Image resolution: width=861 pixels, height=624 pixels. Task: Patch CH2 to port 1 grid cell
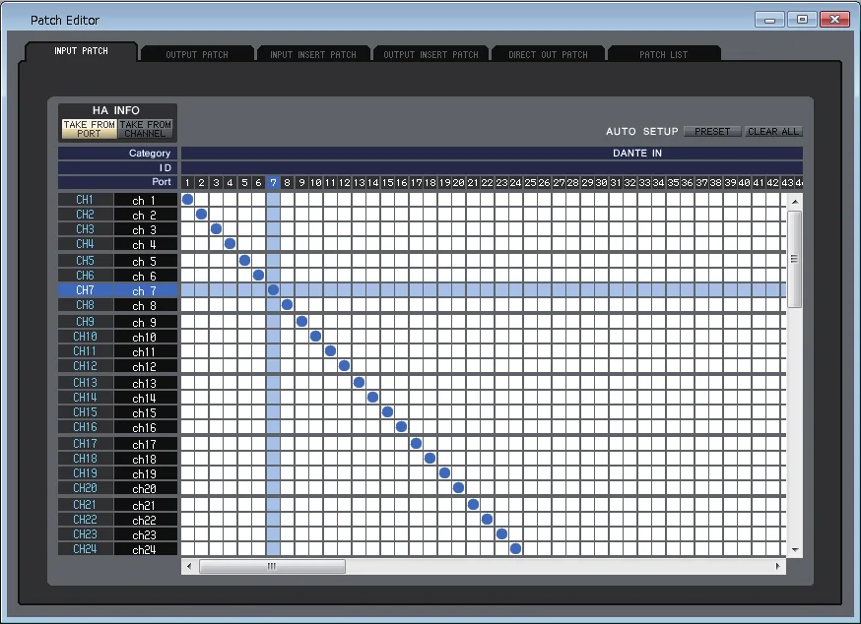coord(188,214)
